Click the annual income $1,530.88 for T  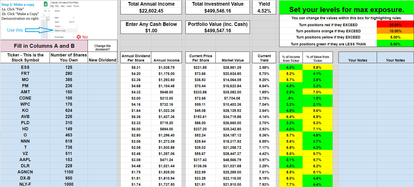tap(166, 147)
